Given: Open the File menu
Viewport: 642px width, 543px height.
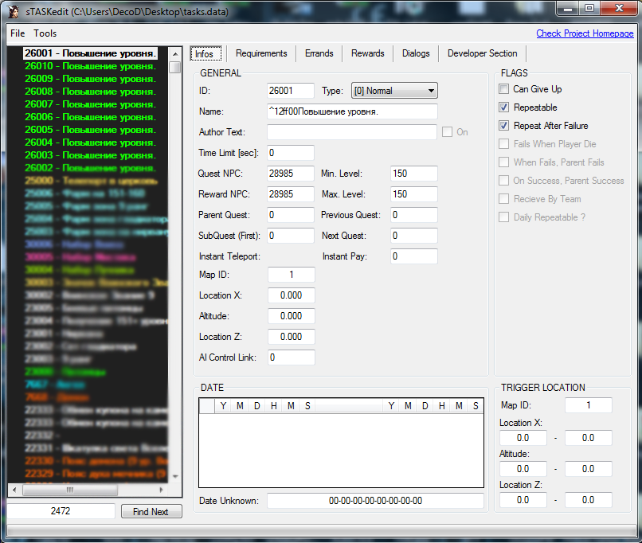Looking at the screenshot, I should (18, 33).
